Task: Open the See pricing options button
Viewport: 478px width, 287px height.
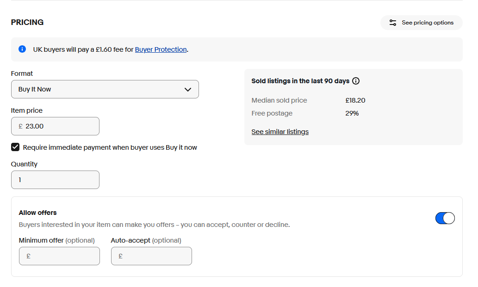Action: [421, 23]
